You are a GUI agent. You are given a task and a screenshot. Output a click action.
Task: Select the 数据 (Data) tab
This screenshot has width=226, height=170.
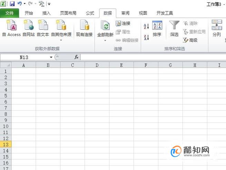tap(108, 13)
